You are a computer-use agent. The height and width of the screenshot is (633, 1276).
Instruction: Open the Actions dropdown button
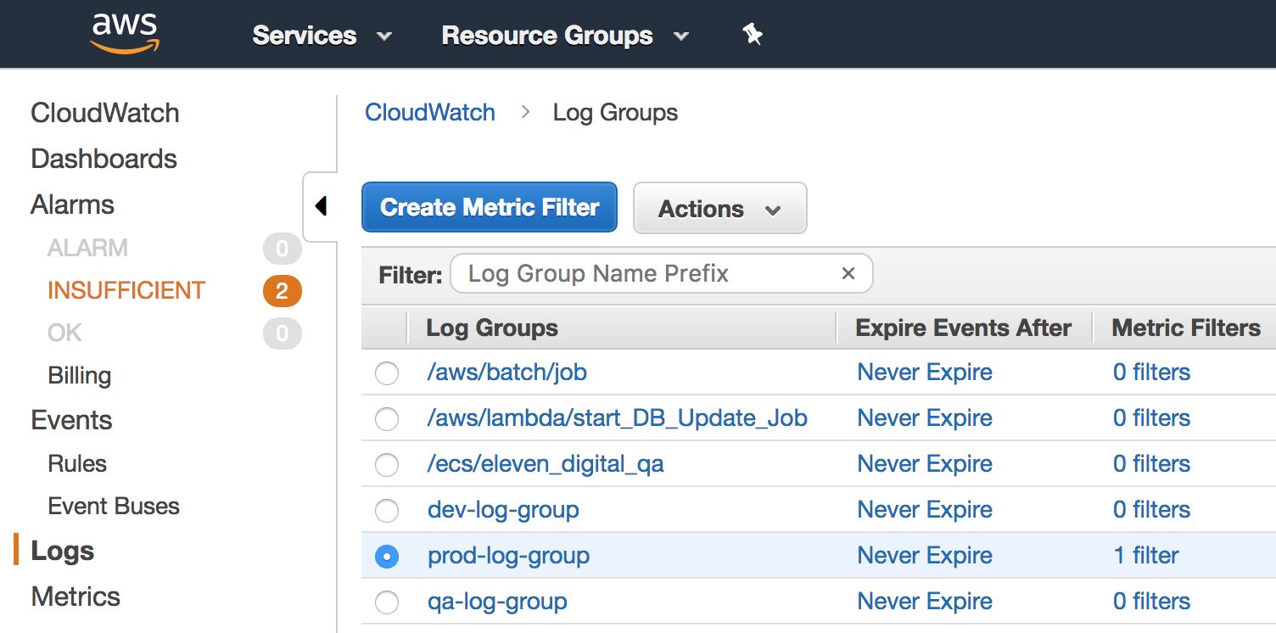tap(719, 209)
